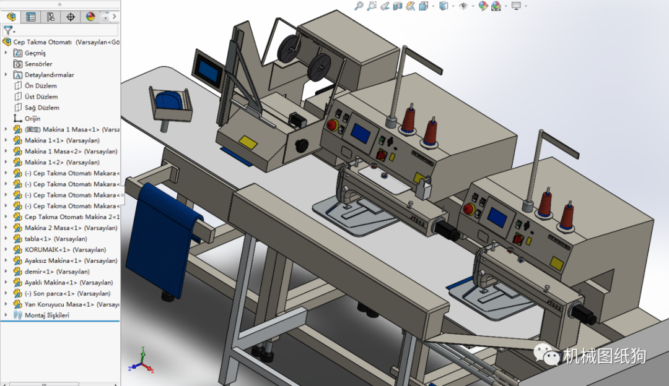Select the Sensörler item
The width and height of the screenshot is (669, 386).
tap(33, 64)
